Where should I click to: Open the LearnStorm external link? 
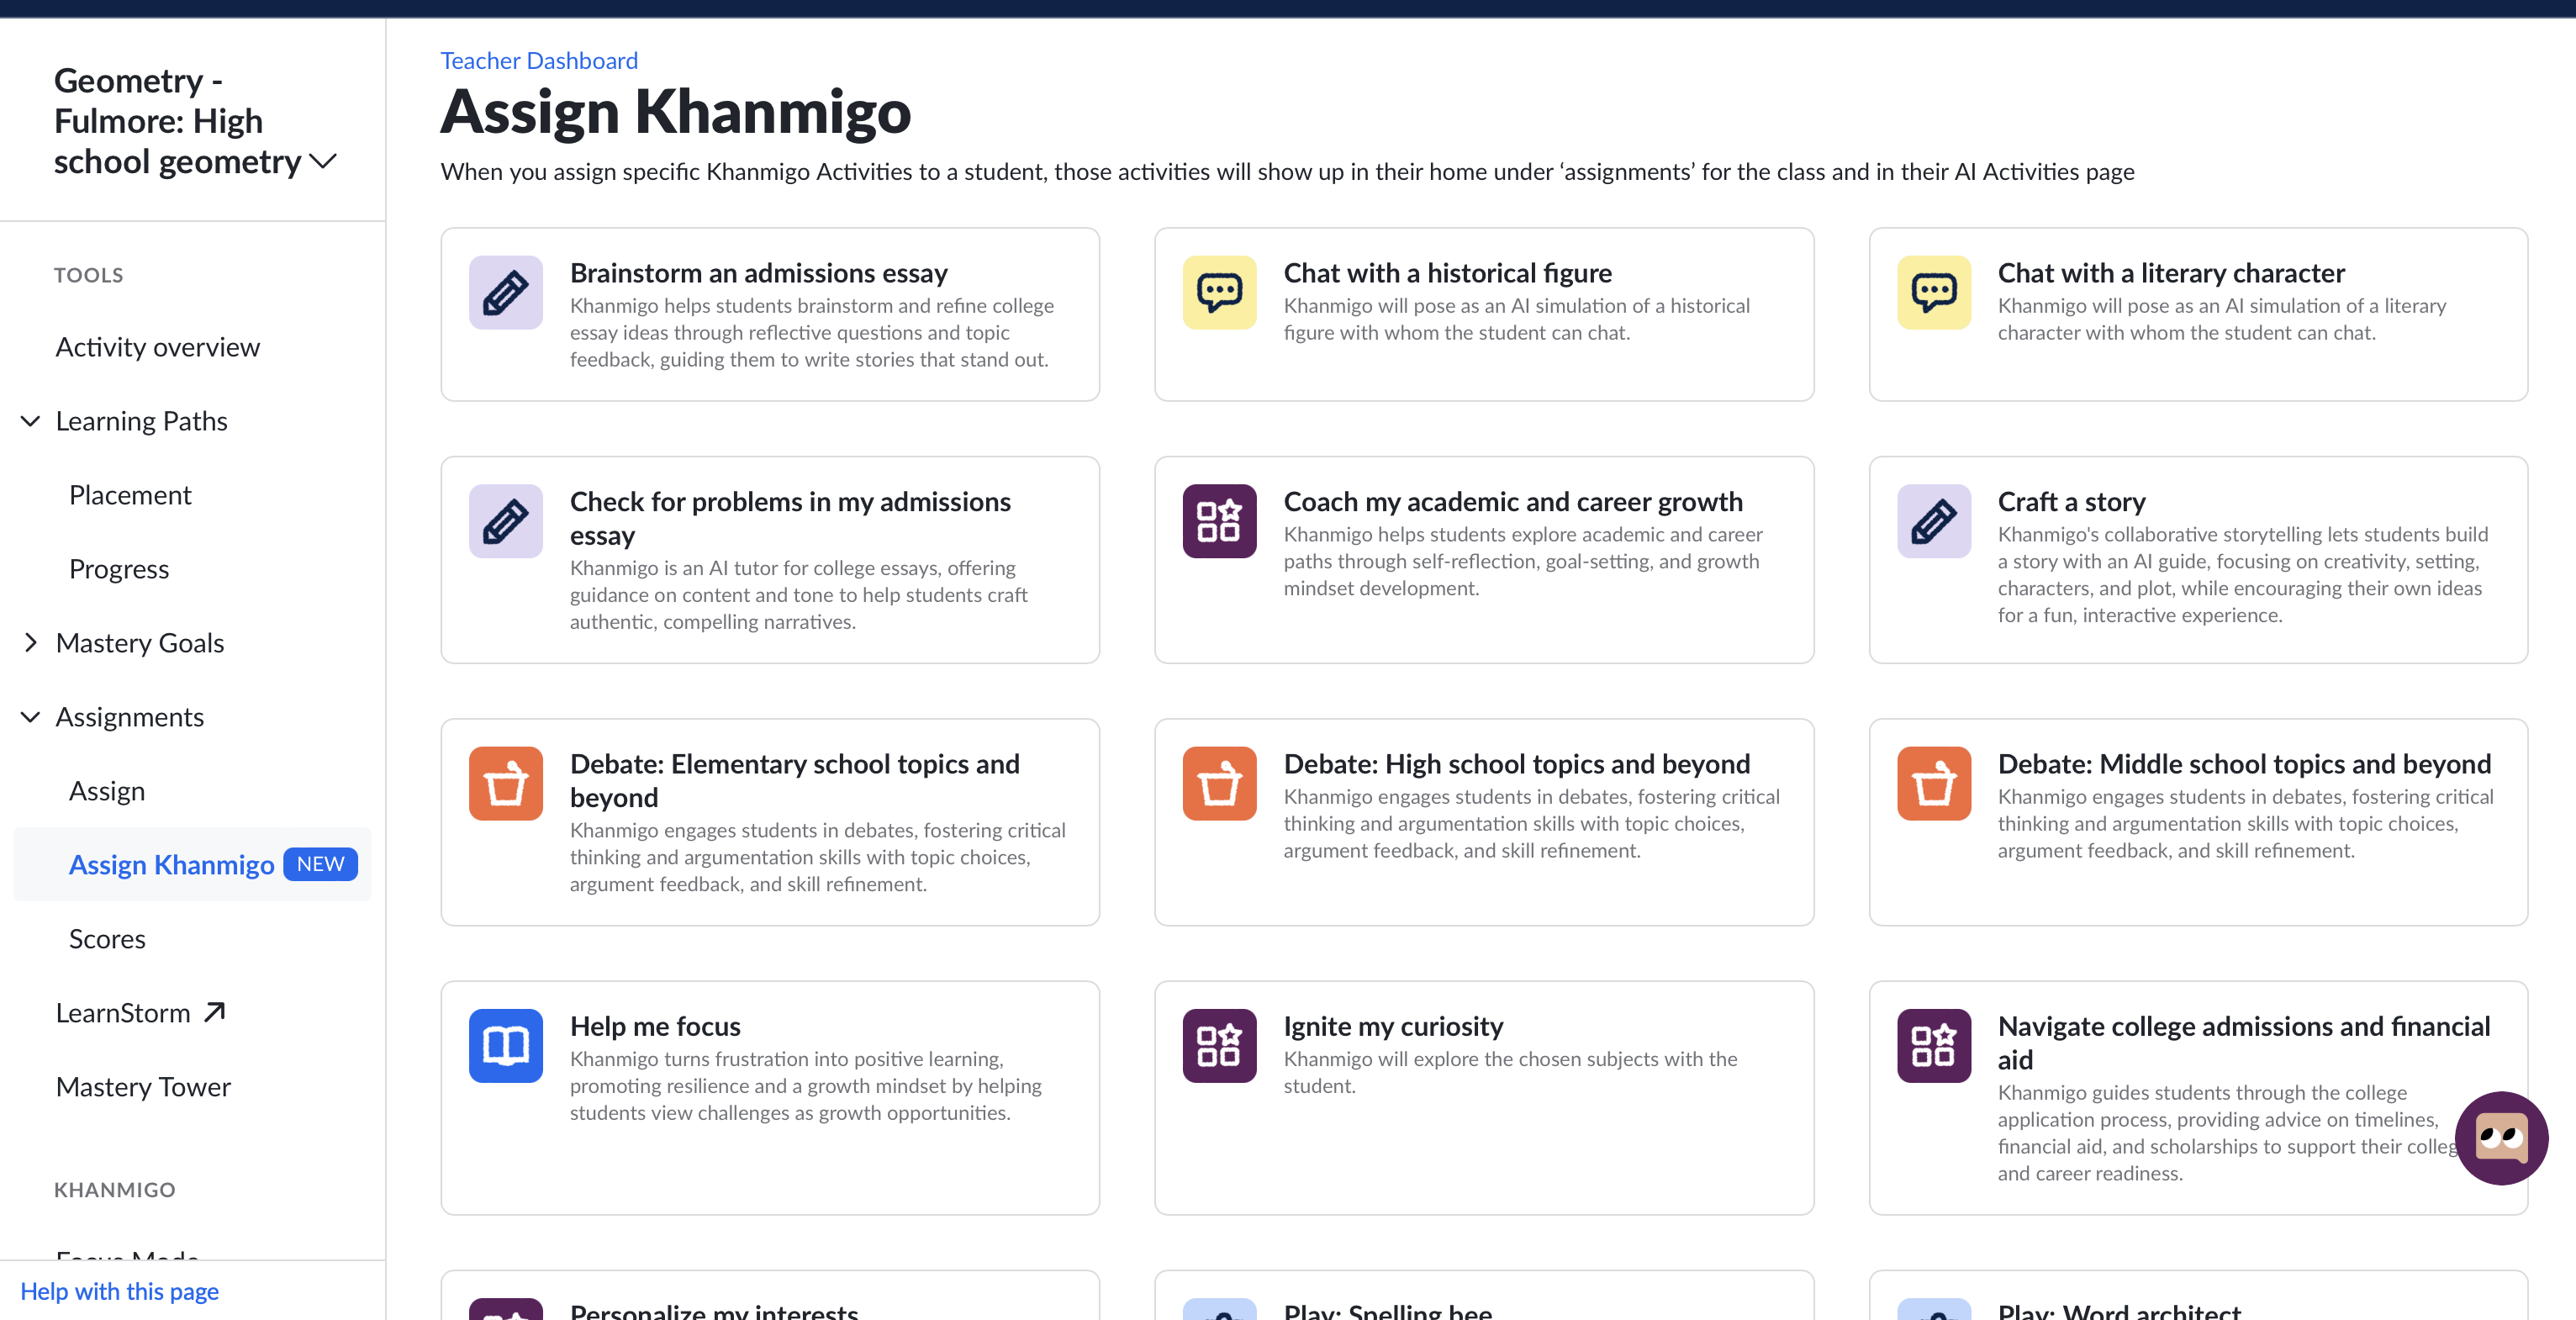coord(140,1013)
